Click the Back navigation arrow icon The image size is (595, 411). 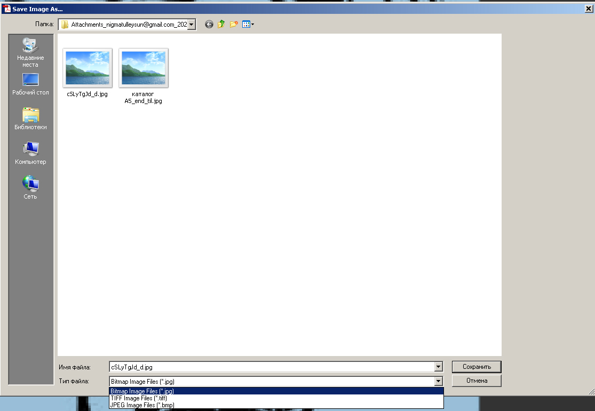209,24
